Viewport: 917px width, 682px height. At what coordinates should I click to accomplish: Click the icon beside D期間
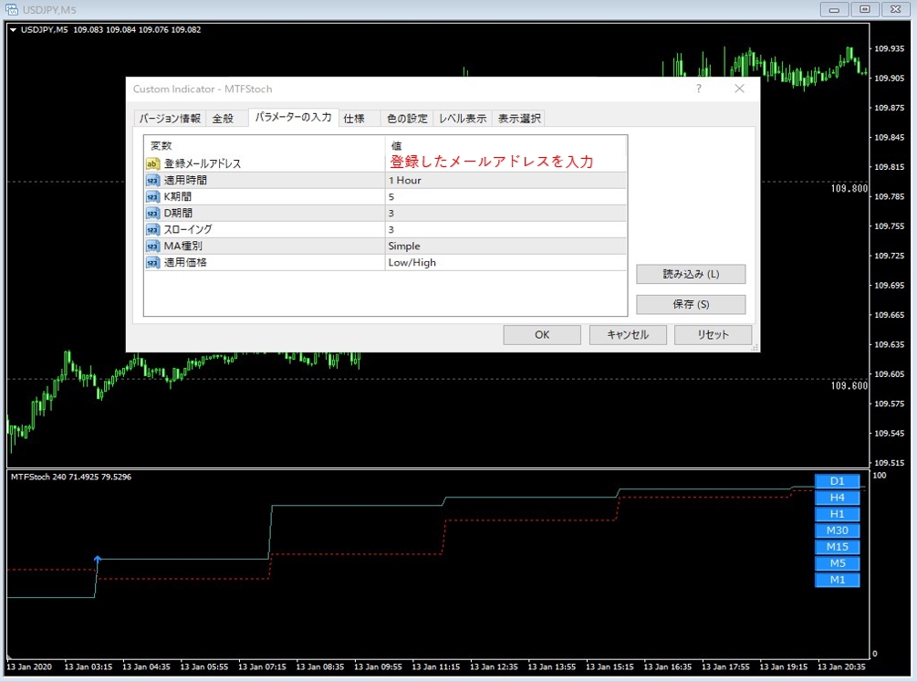[x=152, y=213]
